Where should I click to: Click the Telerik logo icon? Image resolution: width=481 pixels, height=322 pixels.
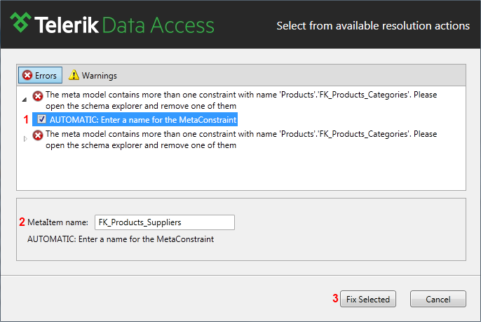[x=20, y=22]
